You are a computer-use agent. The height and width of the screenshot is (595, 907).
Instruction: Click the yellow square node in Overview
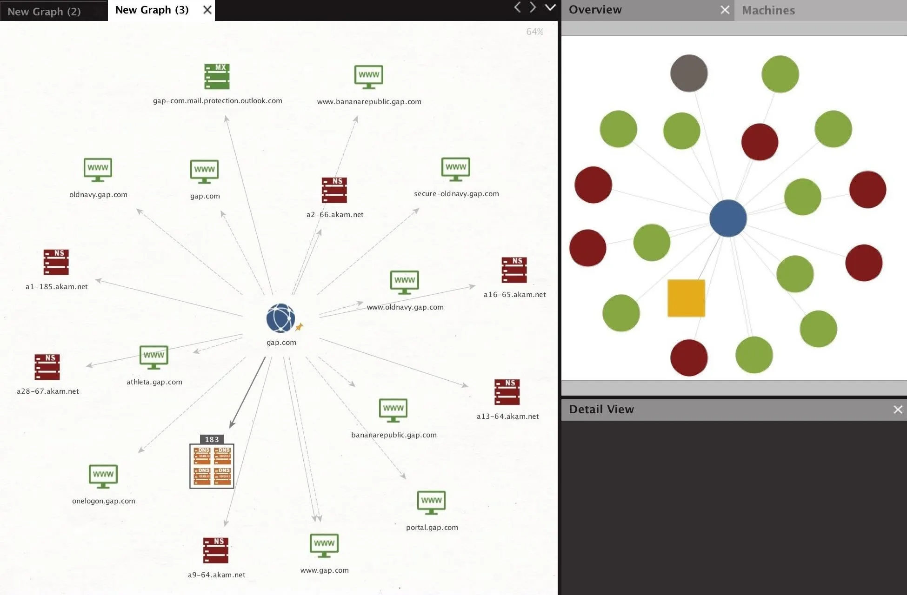tap(686, 298)
